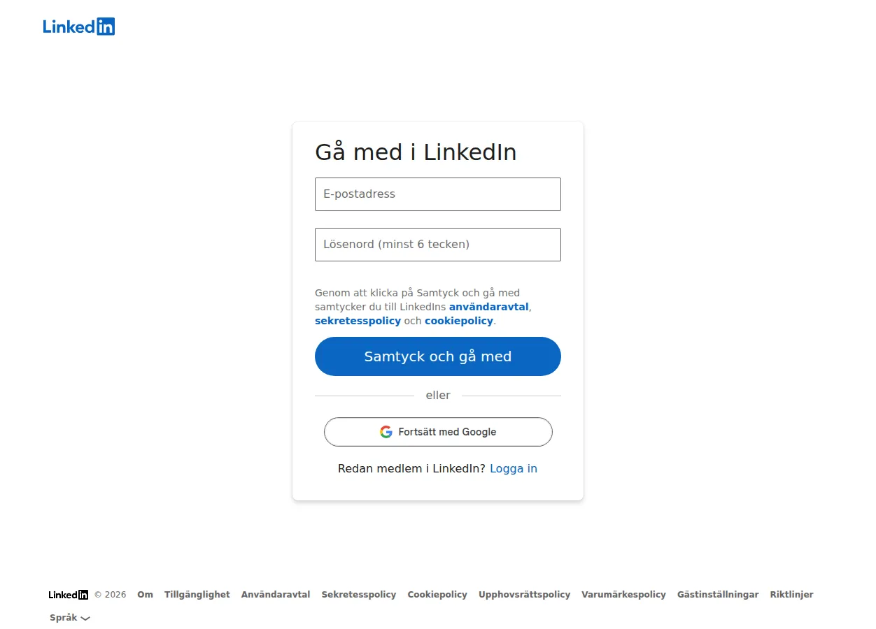Image resolution: width=876 pixels, height=629 pixels.
Task: Open the cookiepolicy link in consent text
Action: click(x=459, y=321)
